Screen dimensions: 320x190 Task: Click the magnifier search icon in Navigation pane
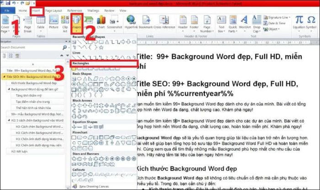click(x=64, y=47)
